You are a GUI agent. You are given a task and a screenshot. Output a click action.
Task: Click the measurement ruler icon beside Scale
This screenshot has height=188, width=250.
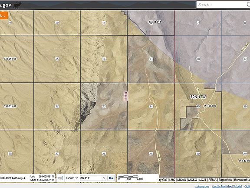point(61,178)
